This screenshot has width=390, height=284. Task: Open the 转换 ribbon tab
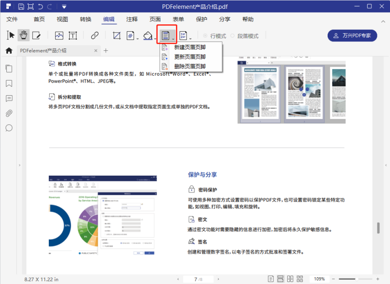point(85,19)
